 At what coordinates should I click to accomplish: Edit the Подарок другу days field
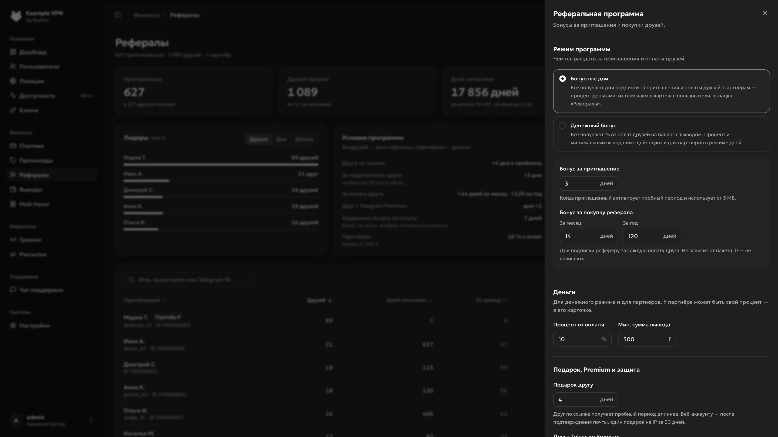[585, 400]
